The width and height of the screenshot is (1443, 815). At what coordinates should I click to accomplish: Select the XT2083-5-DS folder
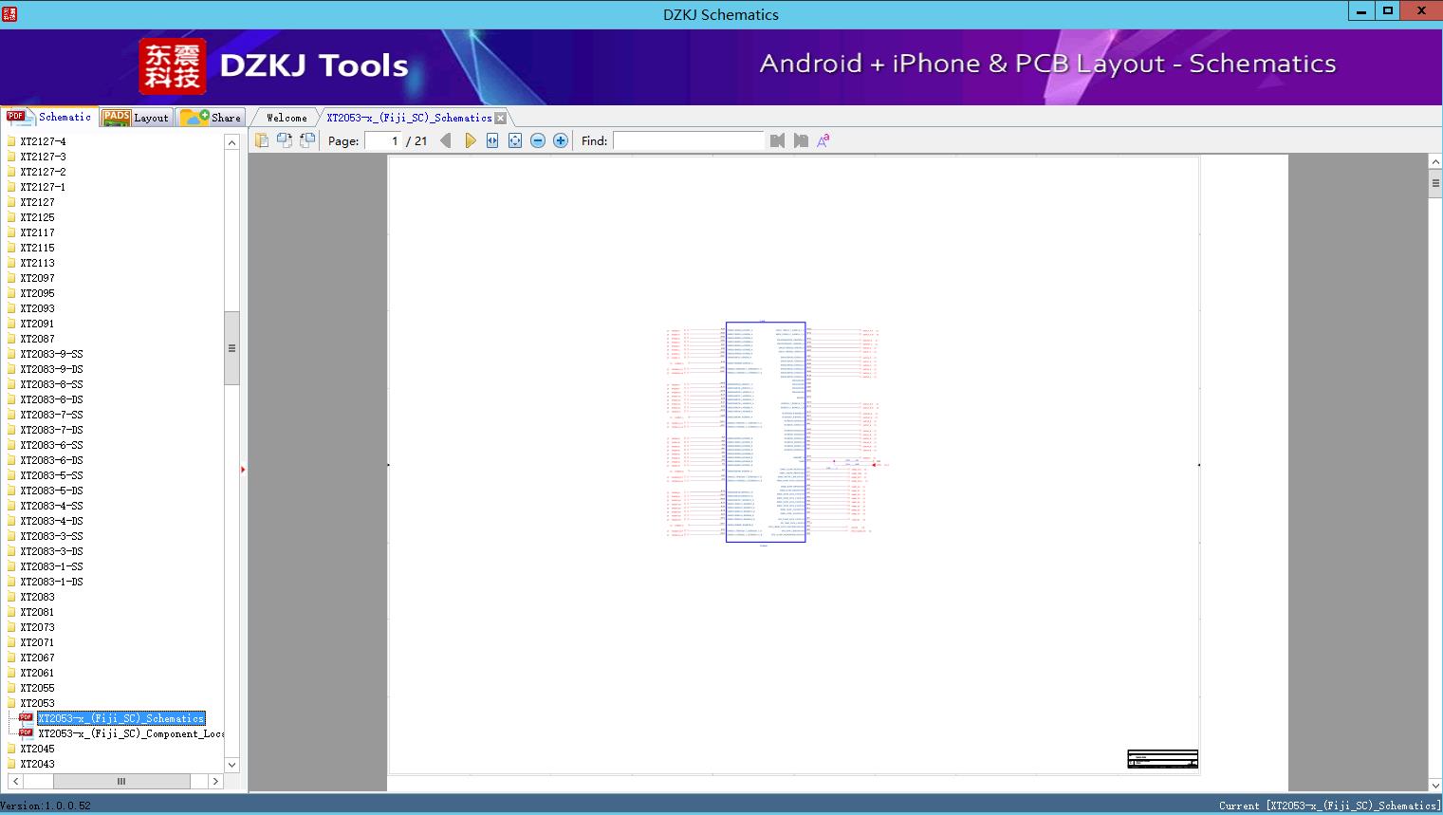[x=51, y=491]
